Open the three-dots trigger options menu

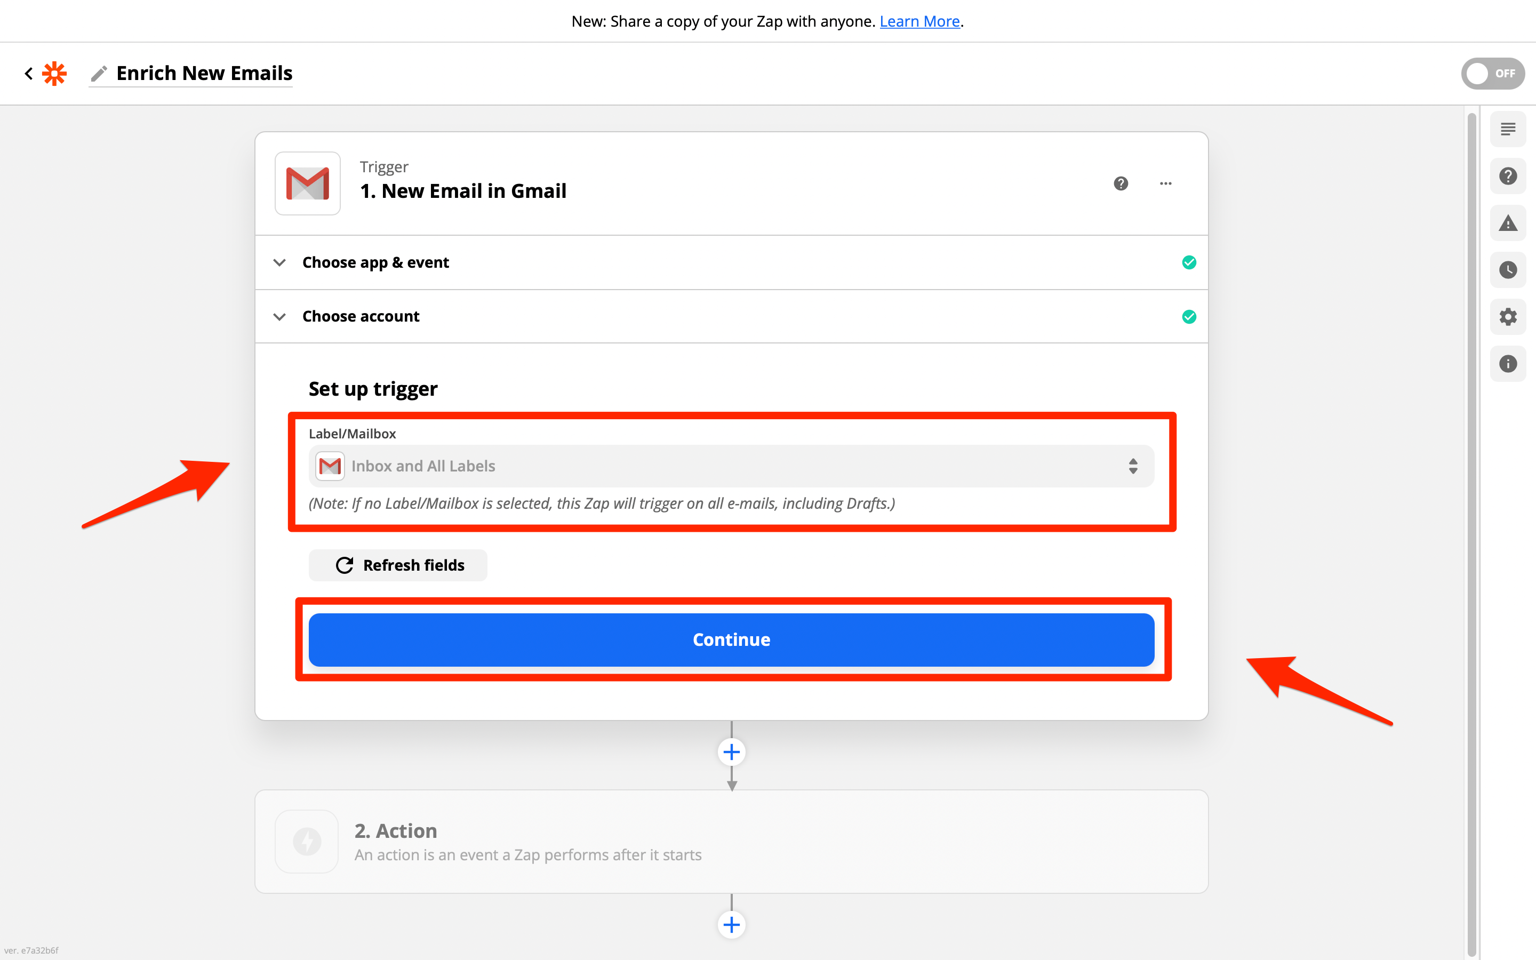click(1165, 183)
